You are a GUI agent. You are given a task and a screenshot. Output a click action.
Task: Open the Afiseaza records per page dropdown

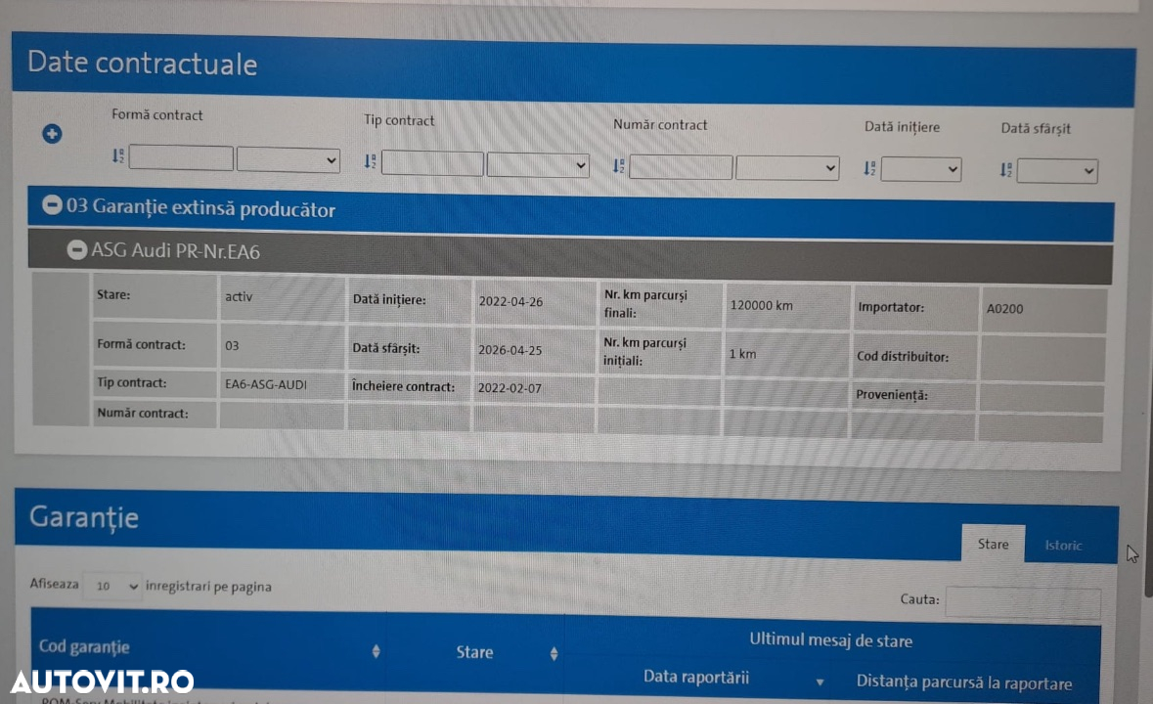pyautogui.click(x=111, y=586)
